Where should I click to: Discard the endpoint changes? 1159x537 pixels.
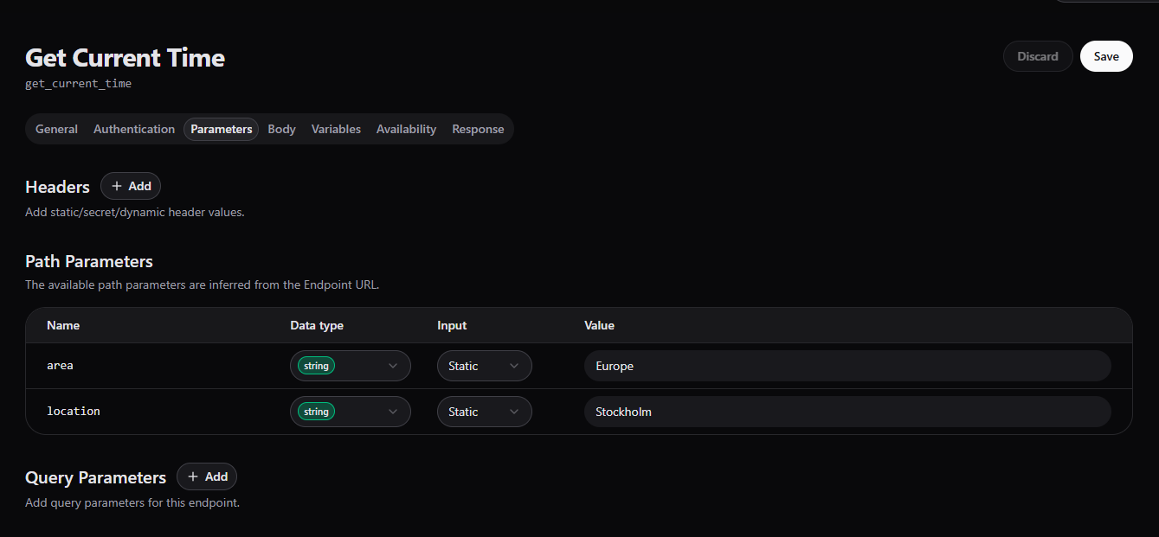coord(1037,56)
